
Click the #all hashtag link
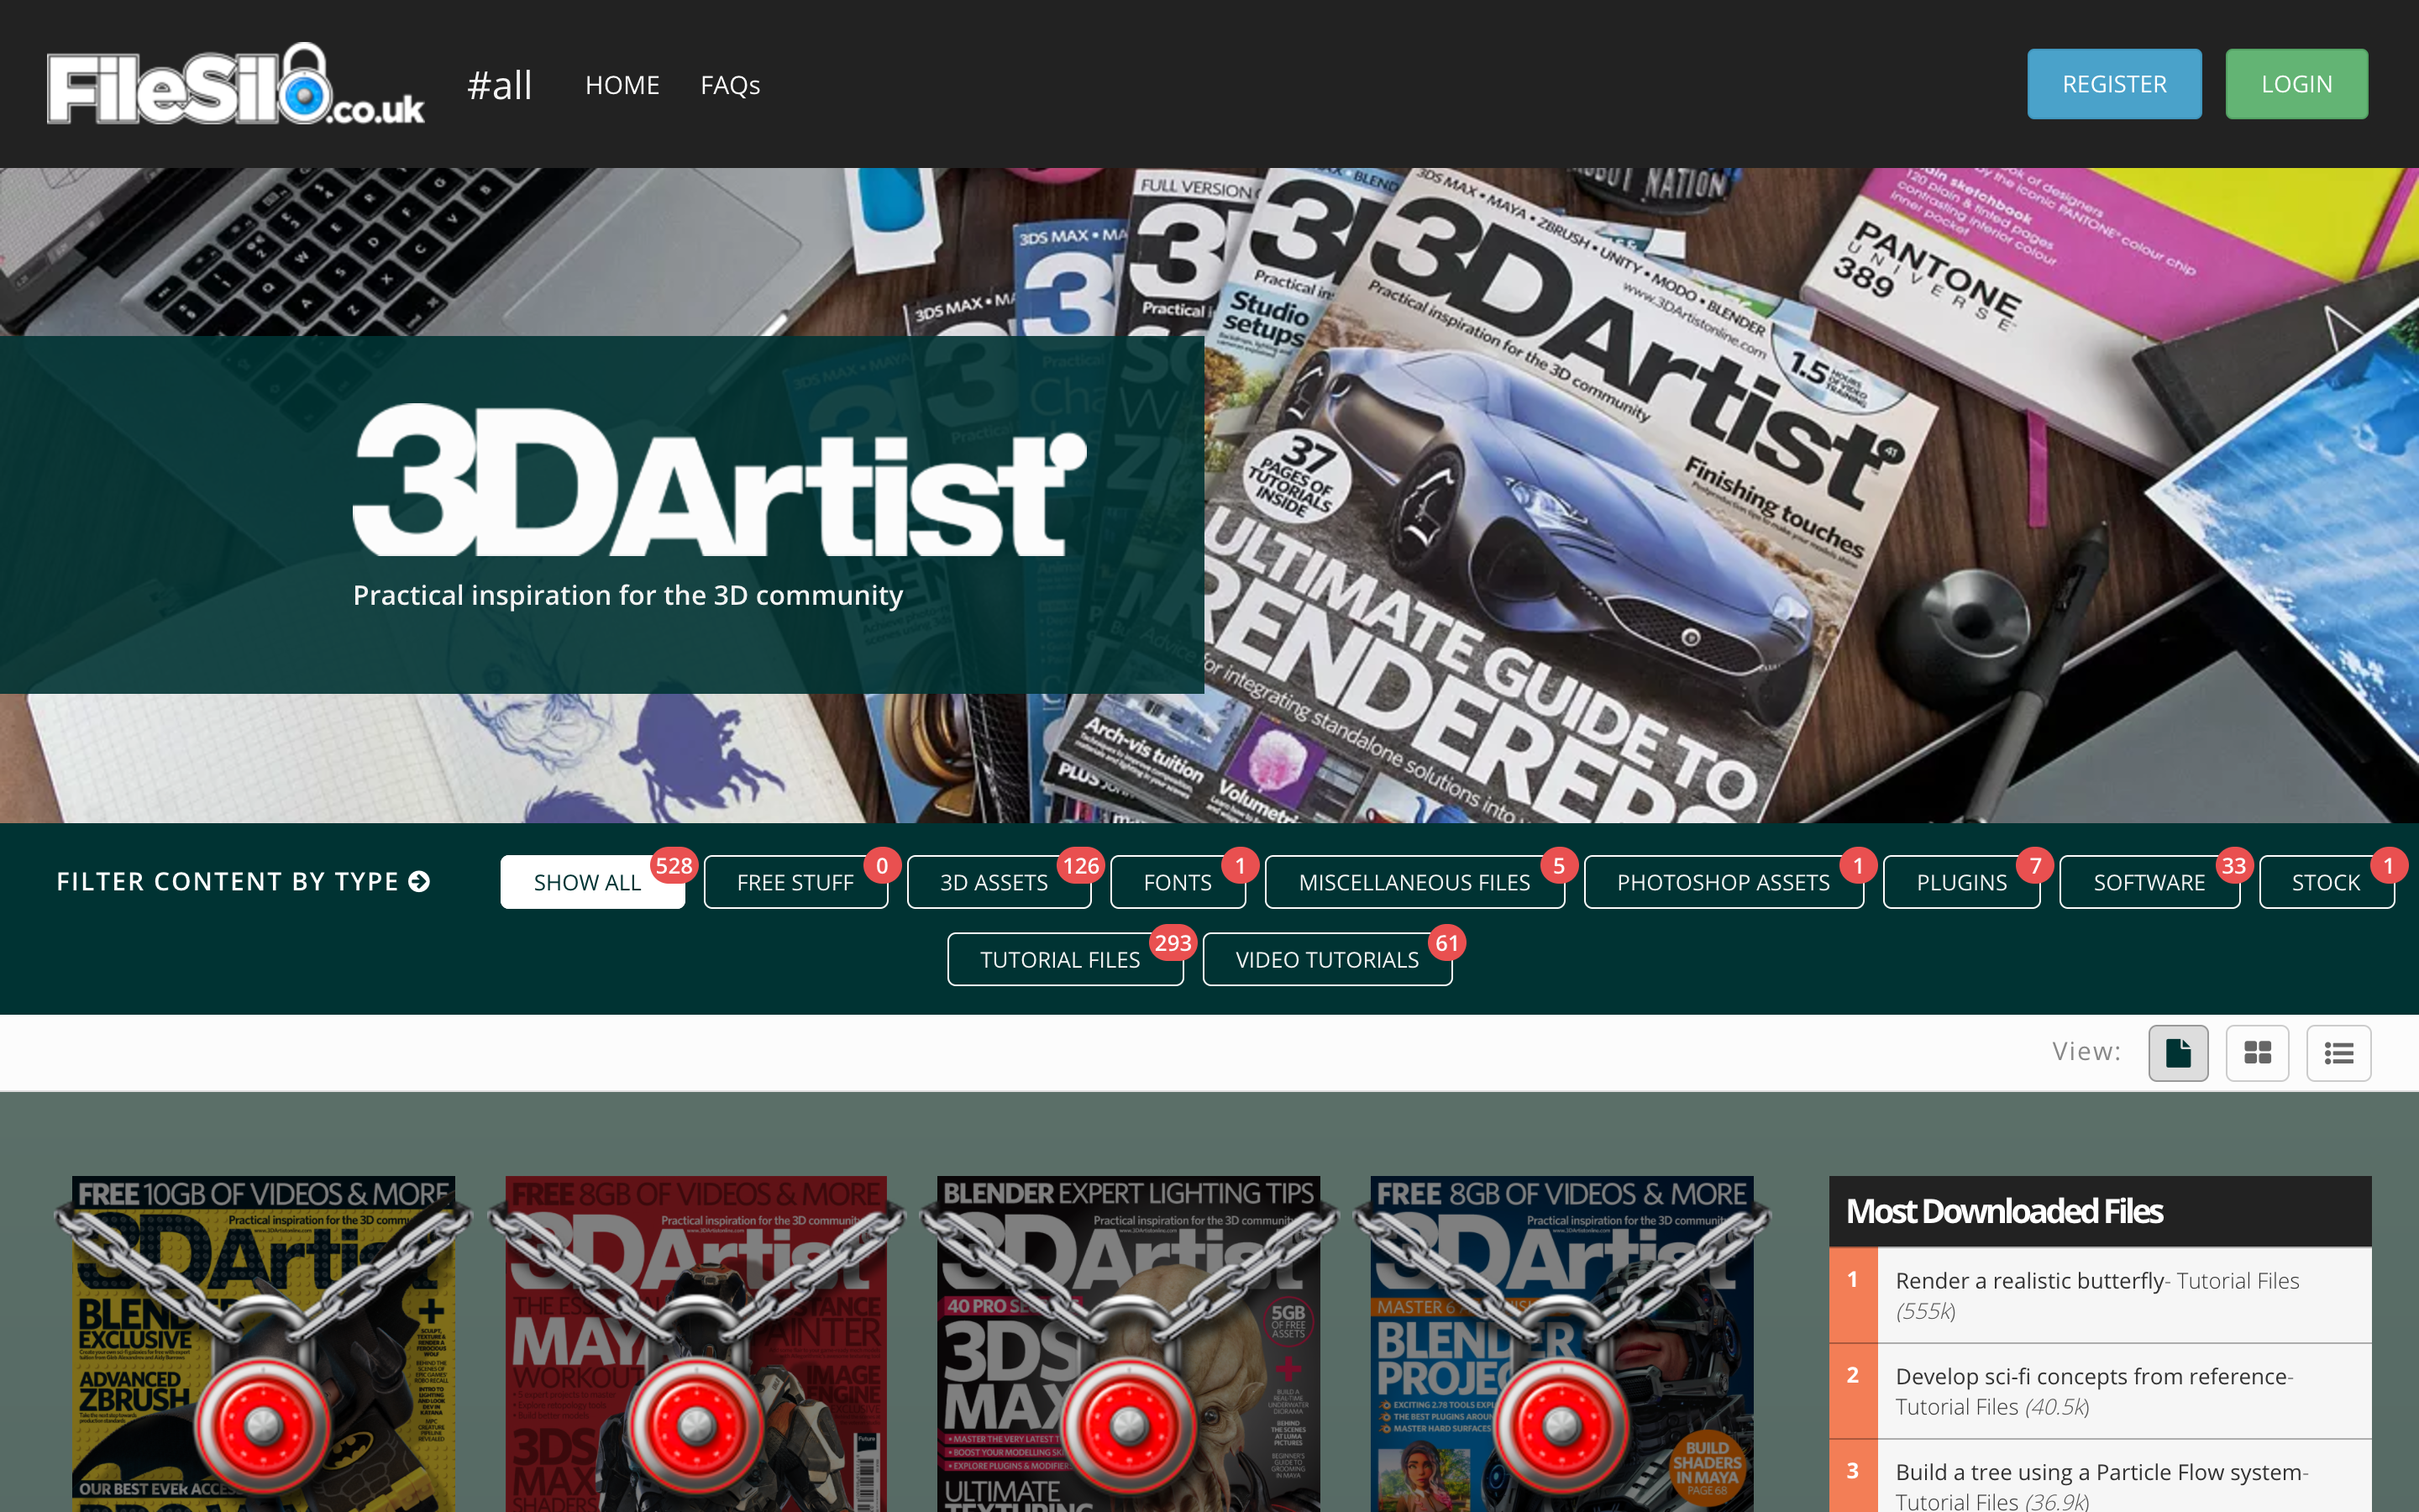tap(500, 85)
